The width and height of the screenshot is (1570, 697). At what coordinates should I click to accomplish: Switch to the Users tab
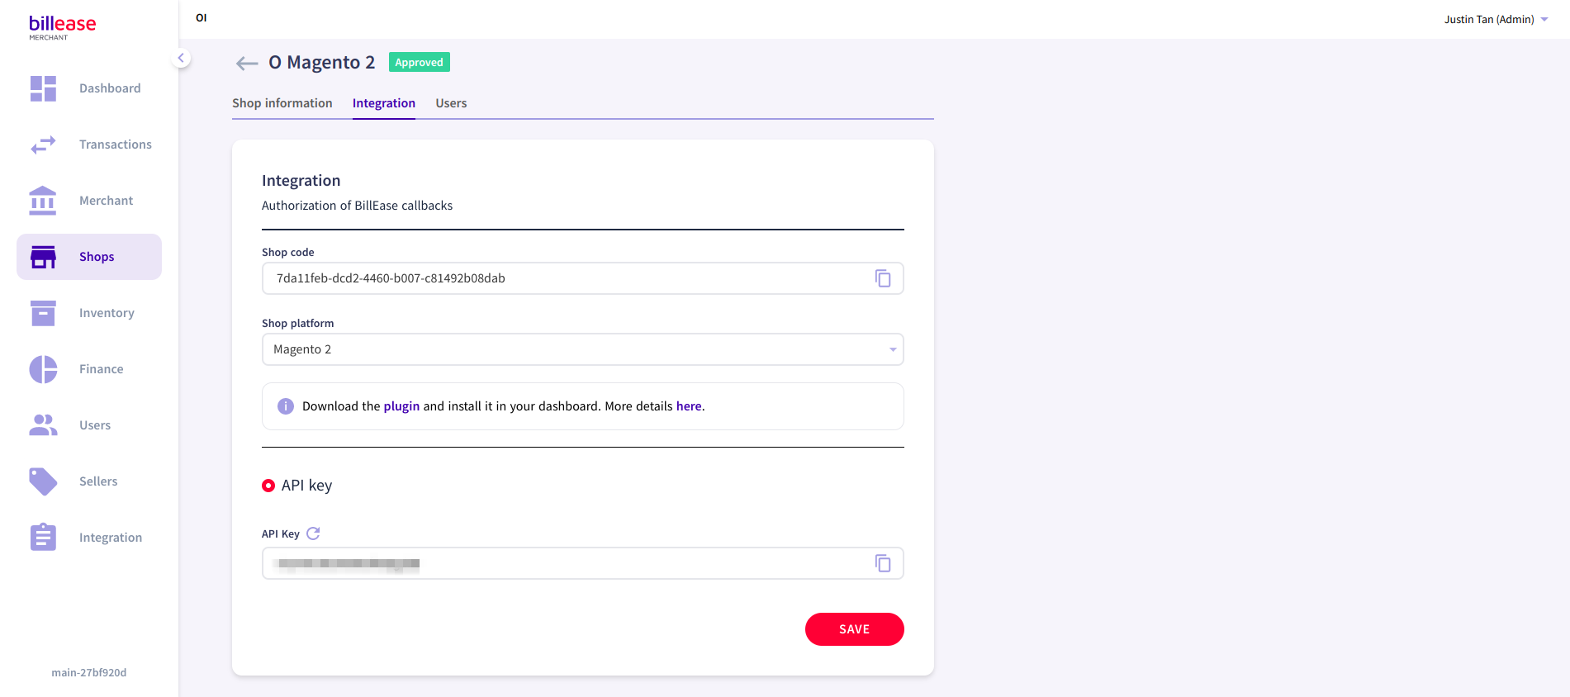(451, 103)
